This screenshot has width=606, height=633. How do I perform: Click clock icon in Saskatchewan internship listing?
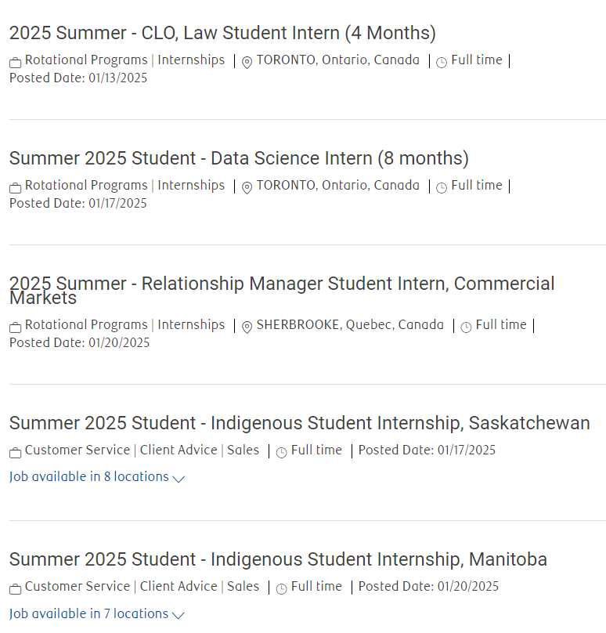coord(281,453)
